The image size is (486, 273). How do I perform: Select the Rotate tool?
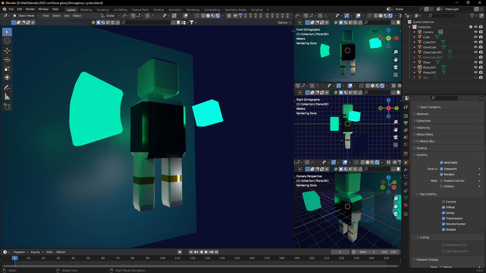(7, 60)
